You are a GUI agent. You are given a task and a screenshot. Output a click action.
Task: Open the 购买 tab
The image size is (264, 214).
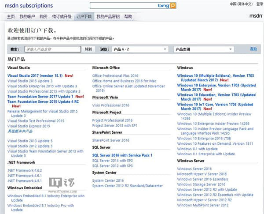tap(44, 17)
